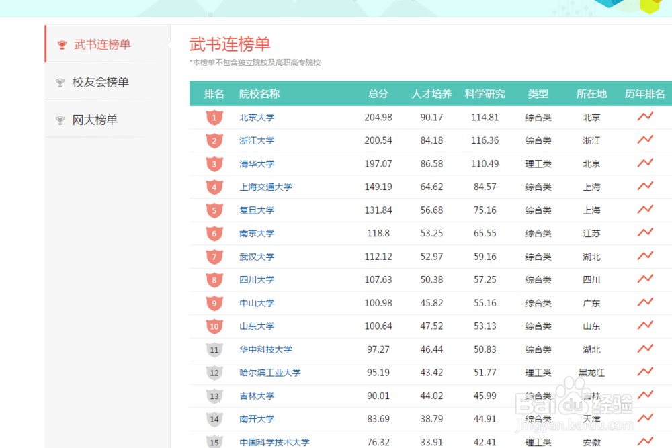Open the 北京大学 link
Image resolution: width=672 pixels, height=448 pixels.
pos(257,118)
